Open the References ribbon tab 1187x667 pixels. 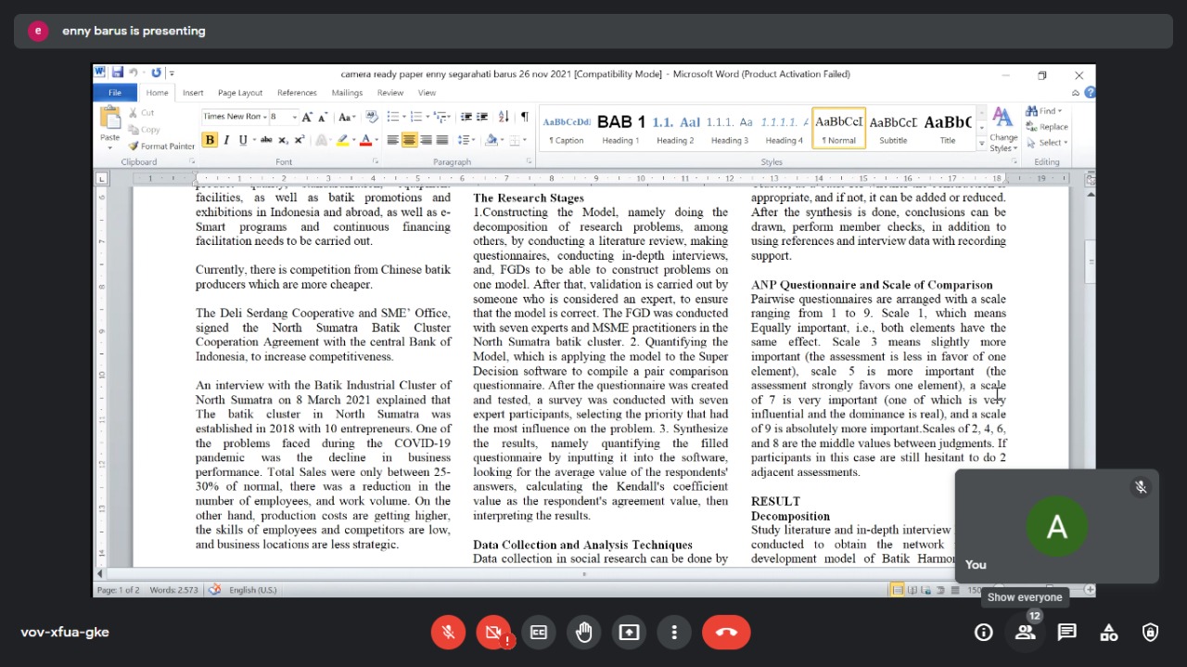coord(297,93)
